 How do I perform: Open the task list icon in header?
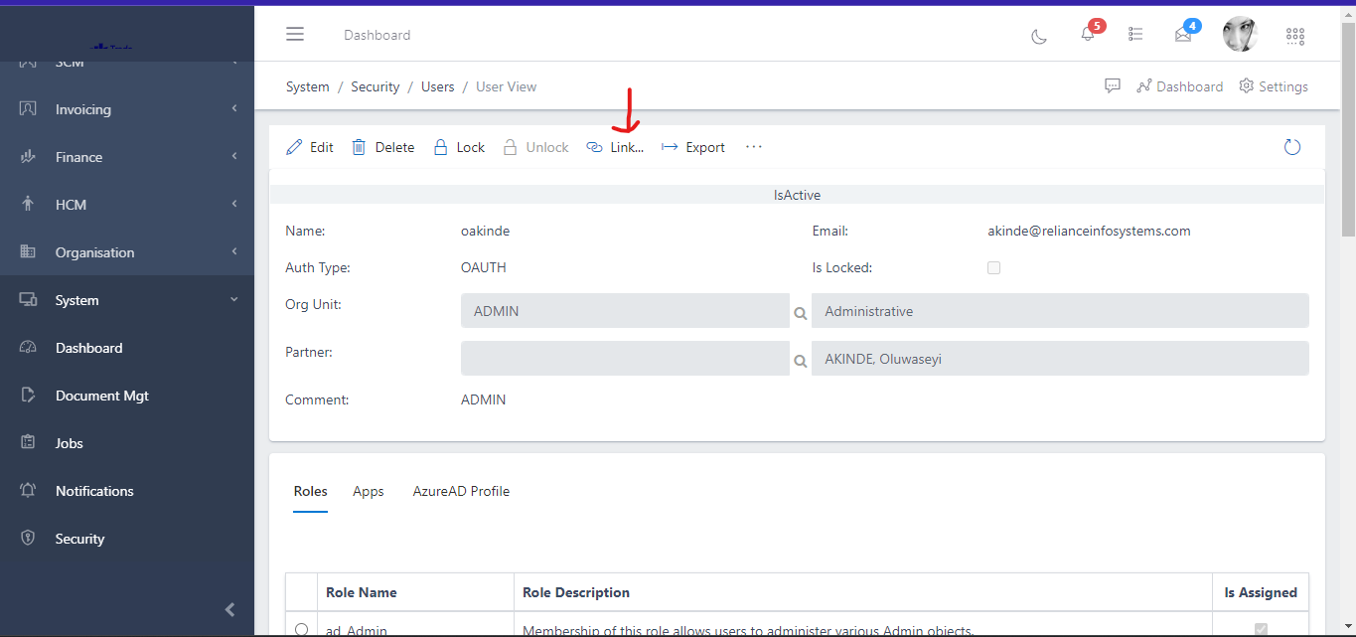pos(1135,35)
